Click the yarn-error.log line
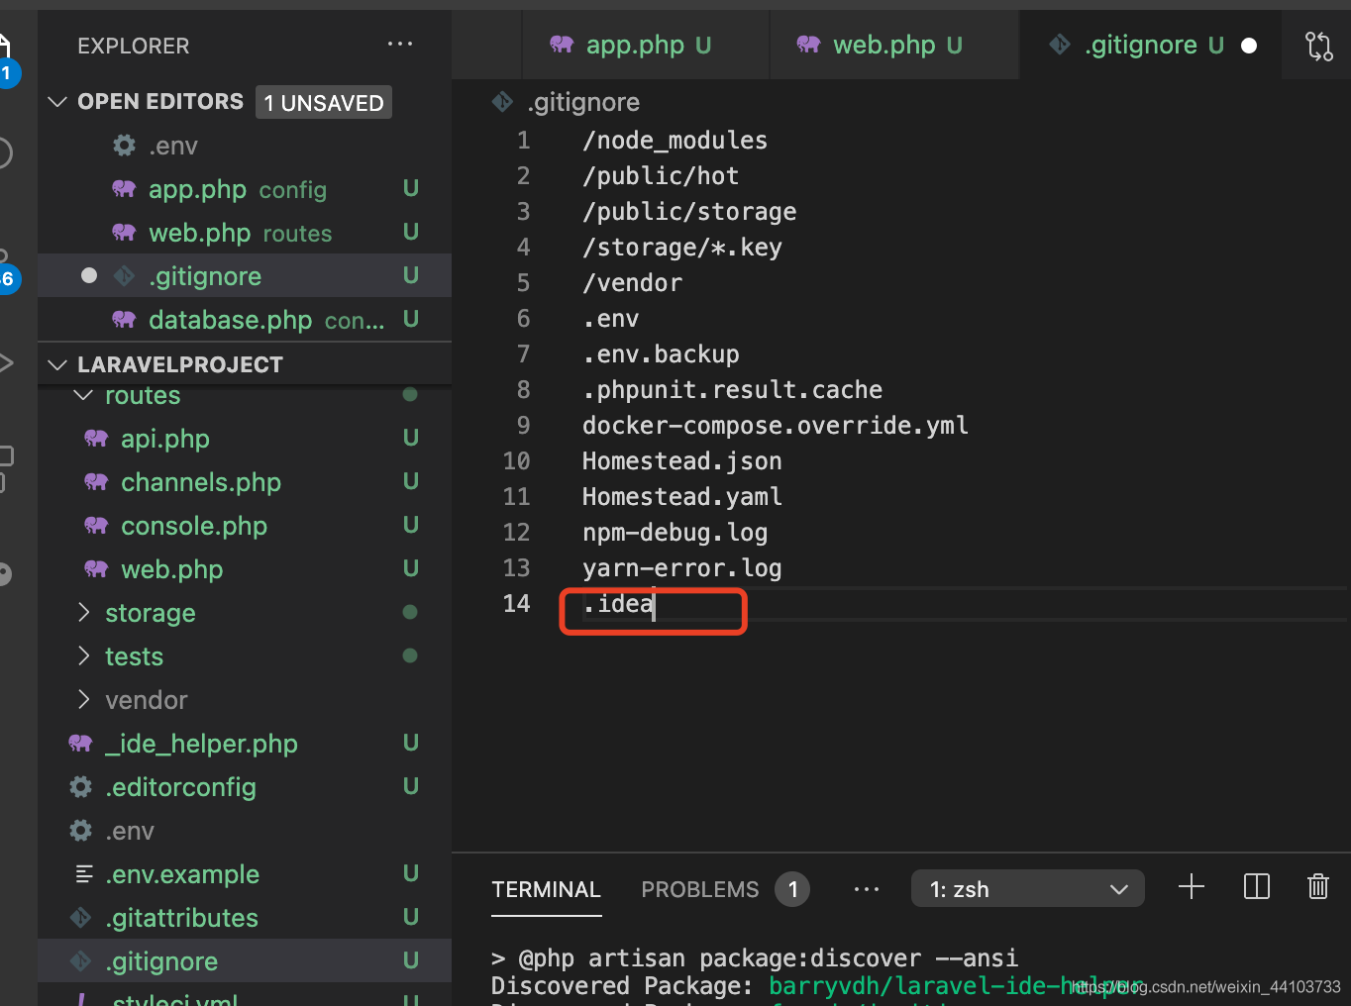 click(x=682, y=568)
